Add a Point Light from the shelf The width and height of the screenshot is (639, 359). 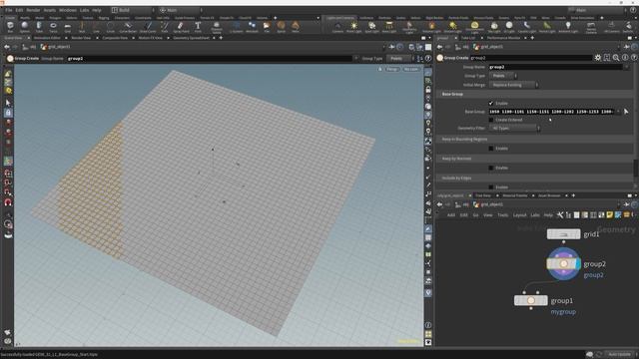(x=353, y=27)
